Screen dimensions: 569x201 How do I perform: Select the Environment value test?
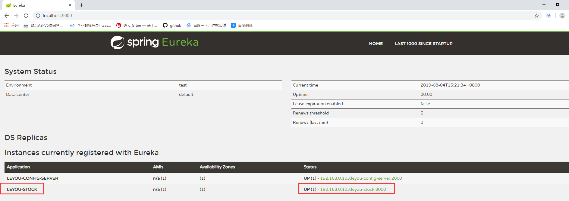[183, 85]
